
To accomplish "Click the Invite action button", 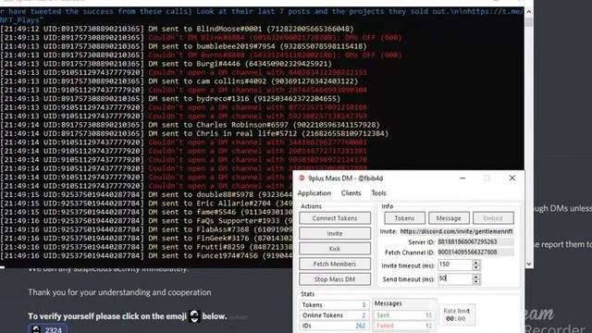I will click(x=335, y=233).
